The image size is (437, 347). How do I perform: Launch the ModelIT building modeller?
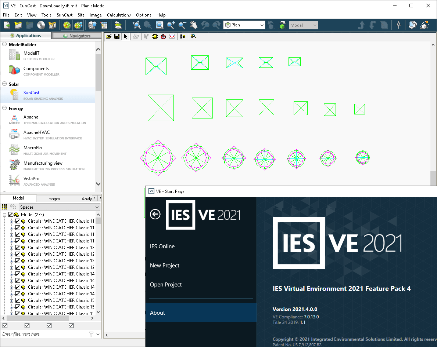point(47,55)
